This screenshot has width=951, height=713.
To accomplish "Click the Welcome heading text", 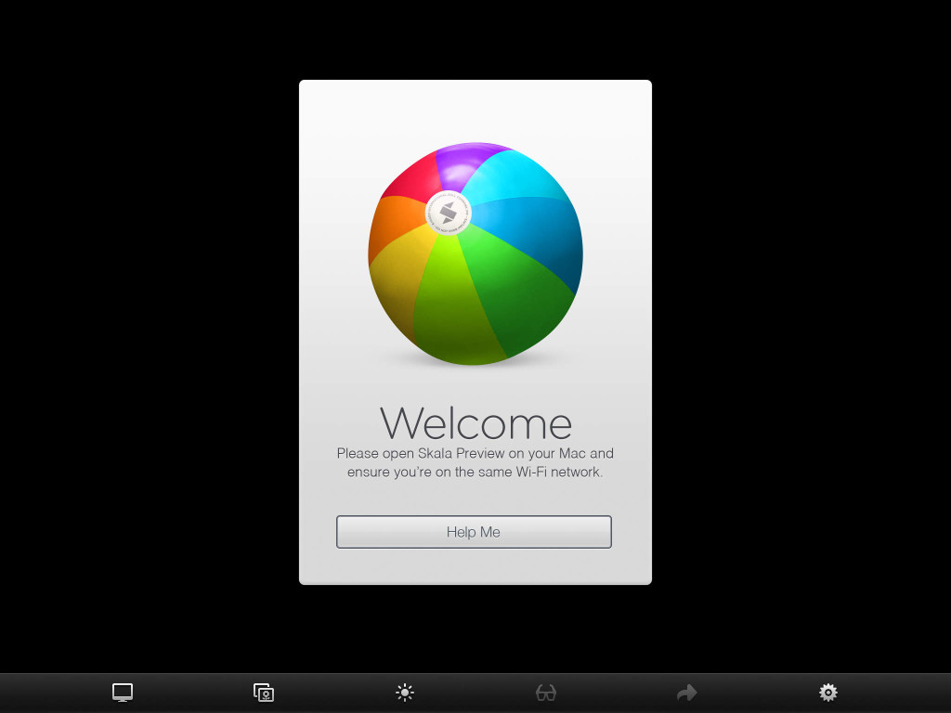I will click(x=475, y=422).
